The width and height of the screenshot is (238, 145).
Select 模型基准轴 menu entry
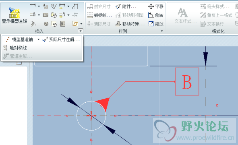19,39
